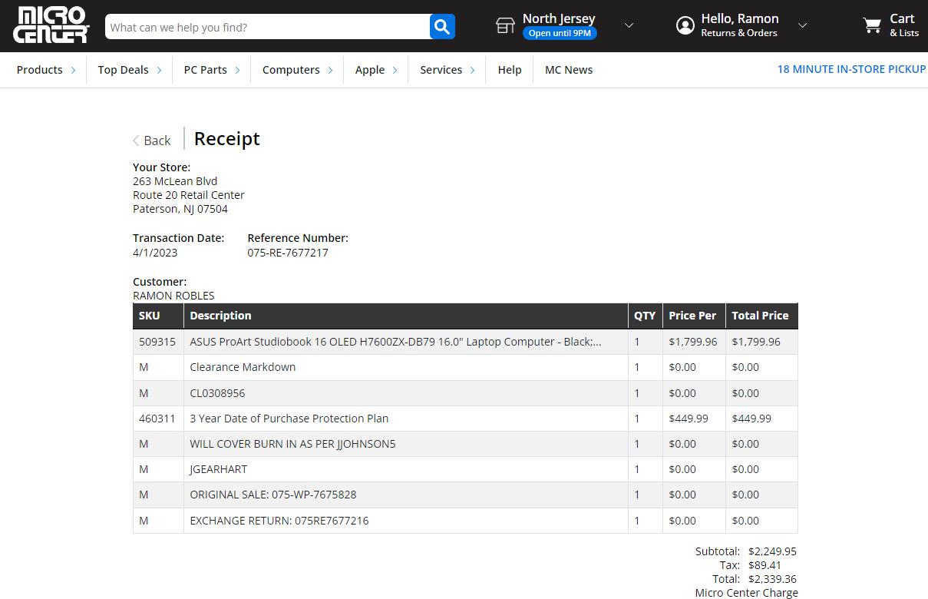This screenshot has width=928, height=599.
Task: Expand the Services menu chevron
Action: click(x=472, y=70)
